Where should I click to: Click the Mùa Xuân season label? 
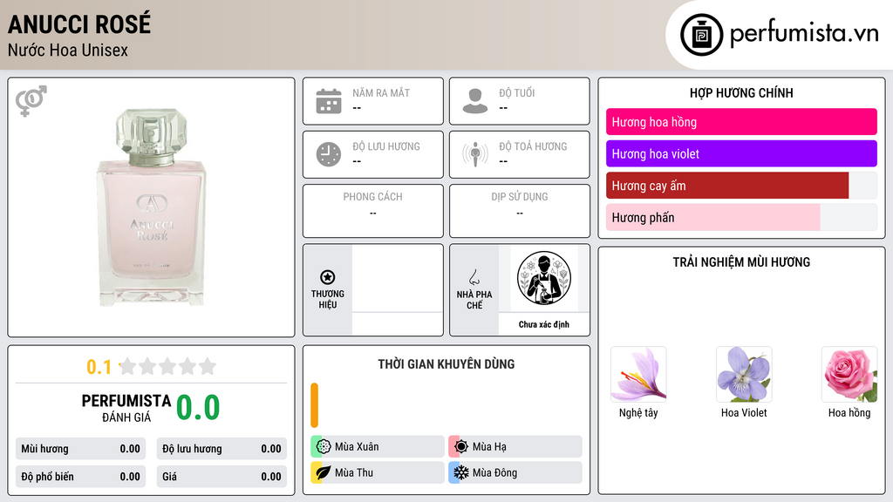pyautogui.click(x=357, y=447)
